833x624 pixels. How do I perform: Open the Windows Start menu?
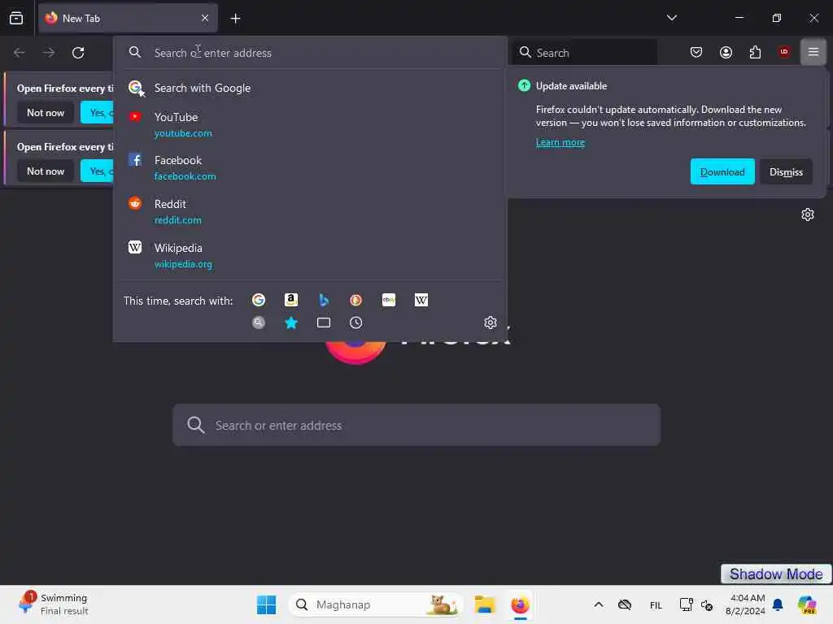pos(266,604)
